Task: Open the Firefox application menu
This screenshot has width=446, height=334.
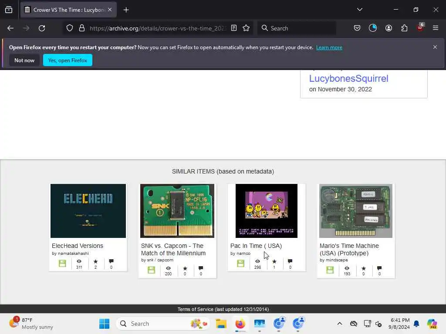Action: point(436,28)
